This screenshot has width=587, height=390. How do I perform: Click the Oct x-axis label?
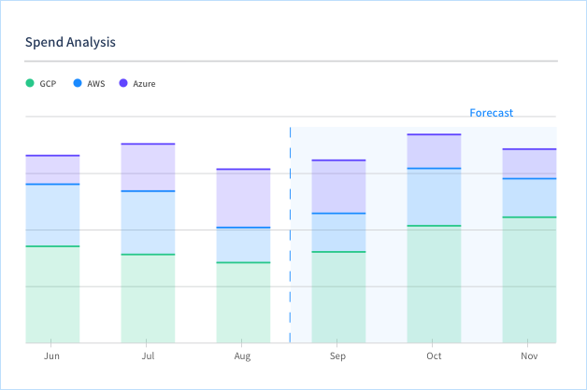pyautogui.click(x=434, y=356)
